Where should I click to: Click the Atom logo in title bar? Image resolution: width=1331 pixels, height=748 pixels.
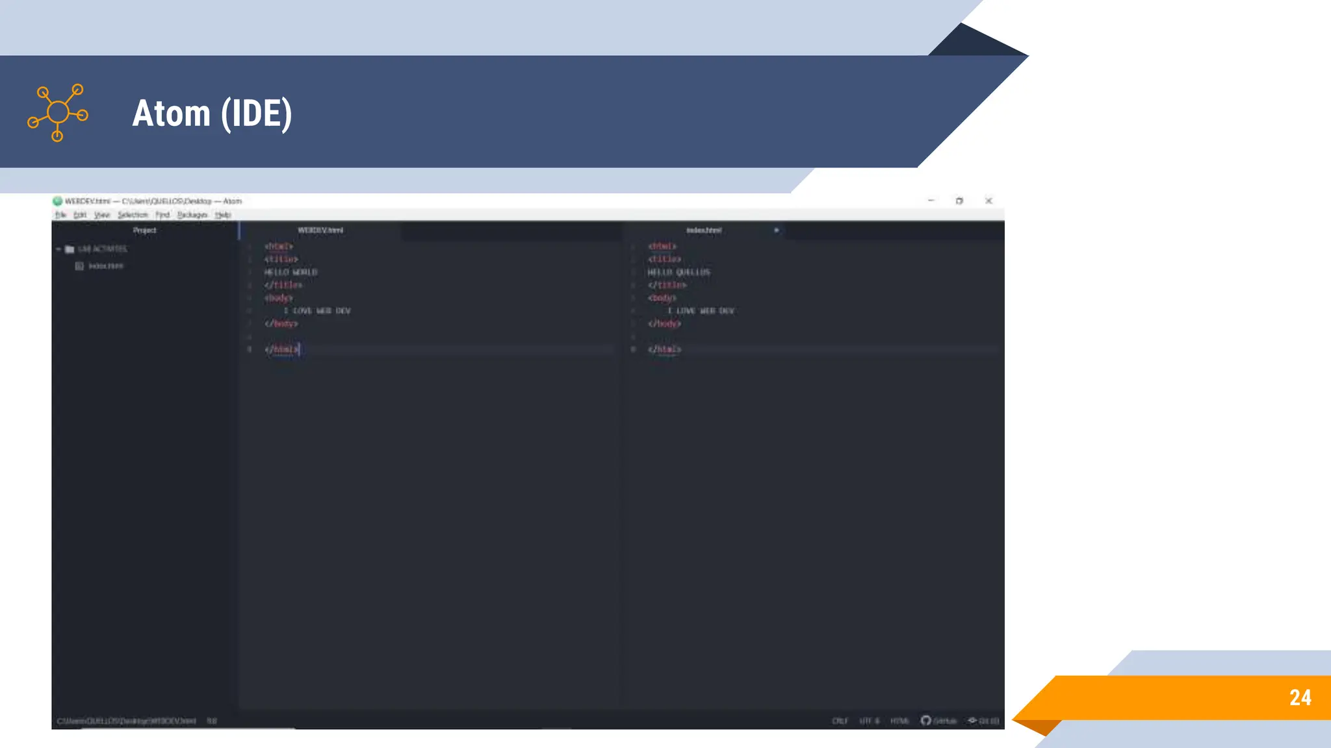click(57, 201)
